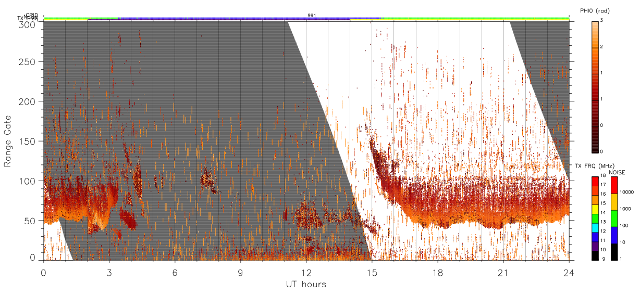Viewport: 640px width, 295px height.
Task: Select the green 13–14 MHz TX FRQ swatch
Action: (x=595, y=219)
